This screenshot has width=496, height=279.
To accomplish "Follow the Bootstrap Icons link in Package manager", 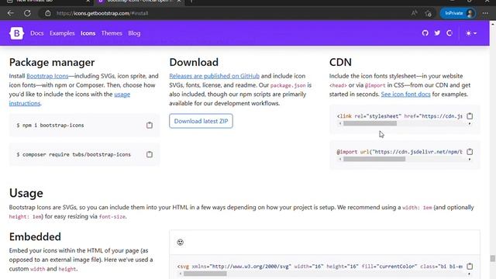I will [x=47, y=76].
